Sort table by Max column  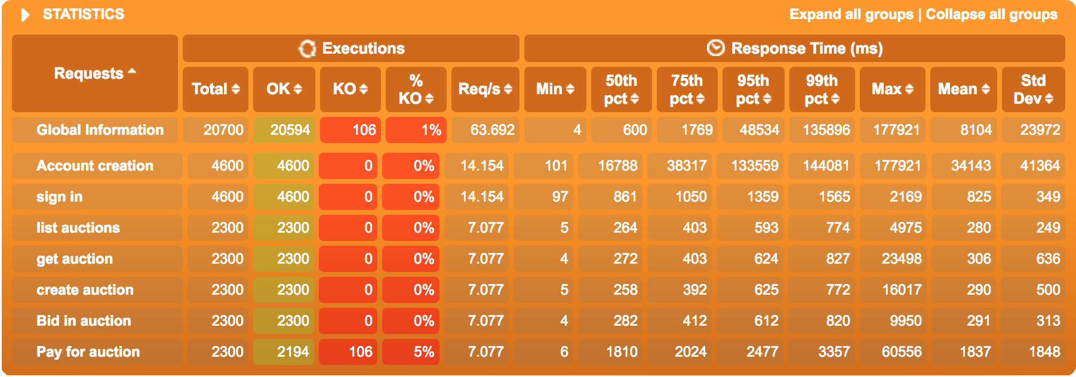[x=892, y=89]
